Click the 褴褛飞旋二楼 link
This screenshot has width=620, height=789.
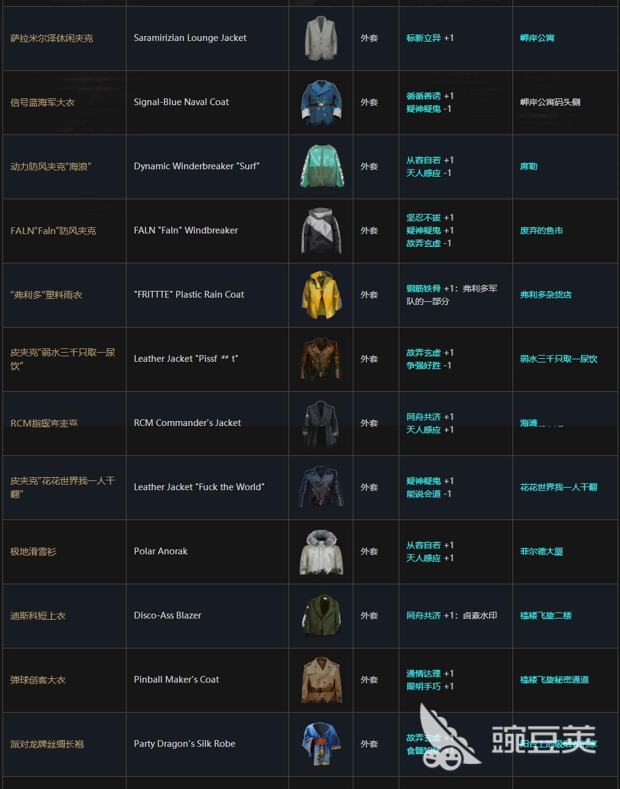[545, 615]
